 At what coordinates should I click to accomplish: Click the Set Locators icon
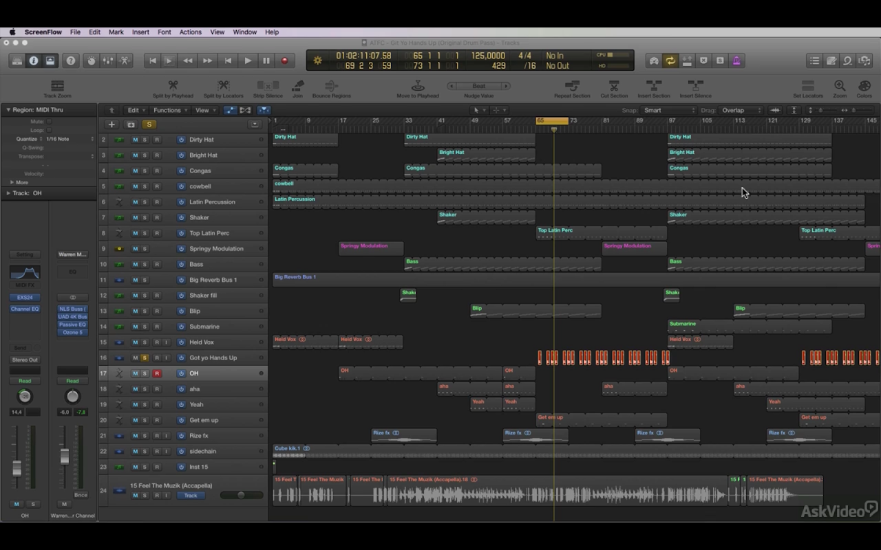807,86
